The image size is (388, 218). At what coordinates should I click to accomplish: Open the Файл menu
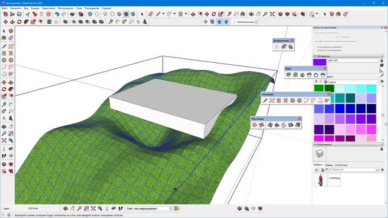click(x=5, y=8)
